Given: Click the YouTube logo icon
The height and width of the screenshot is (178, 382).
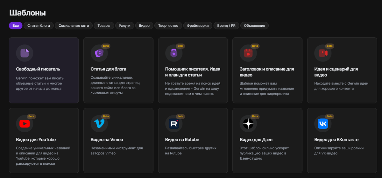Looking at the screenshot, I should [25, 123].
